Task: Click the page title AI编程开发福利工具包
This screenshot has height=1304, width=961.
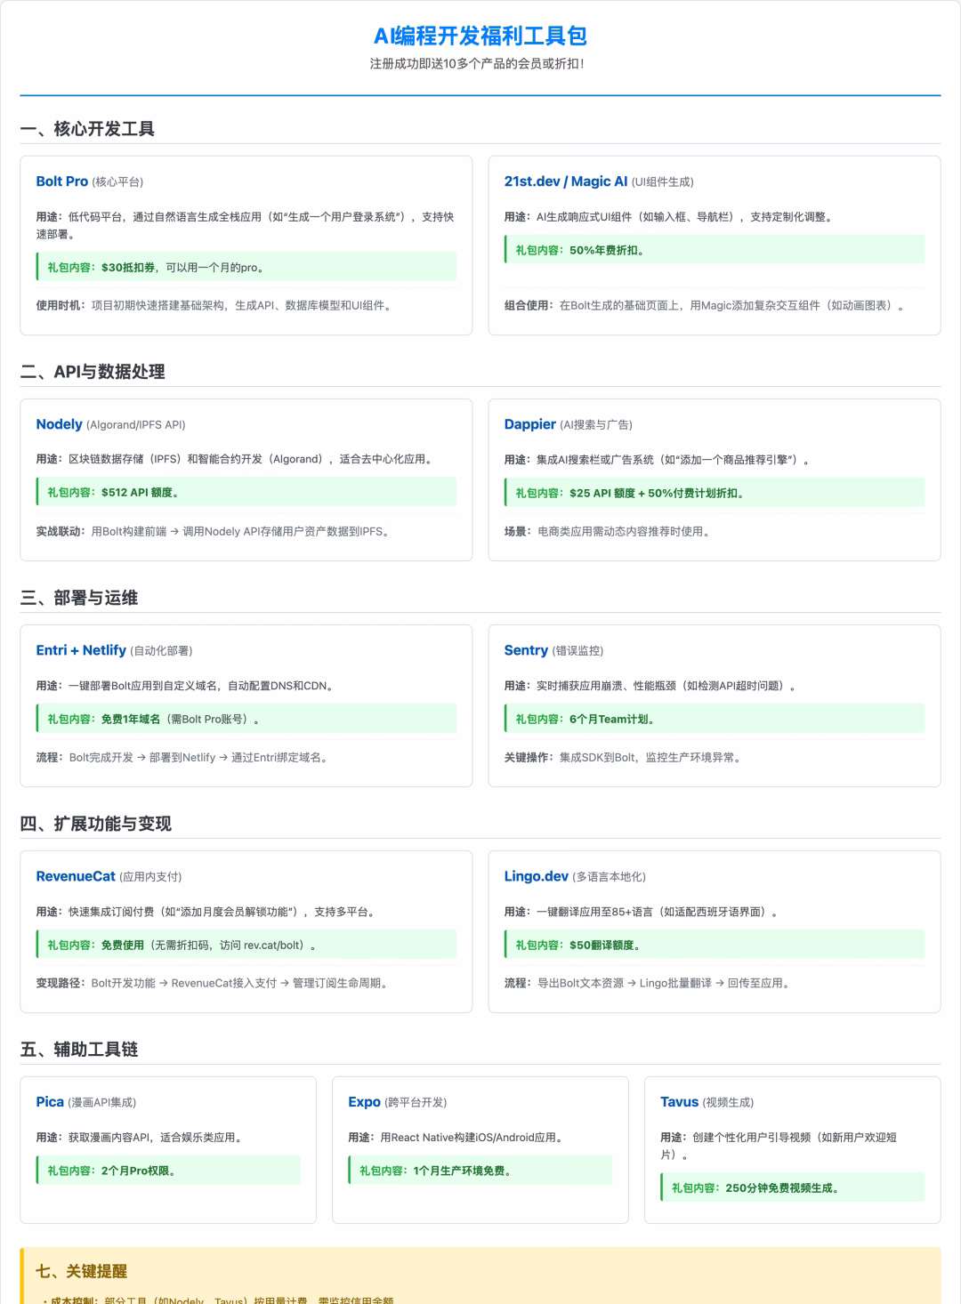Action: [480, 37]
